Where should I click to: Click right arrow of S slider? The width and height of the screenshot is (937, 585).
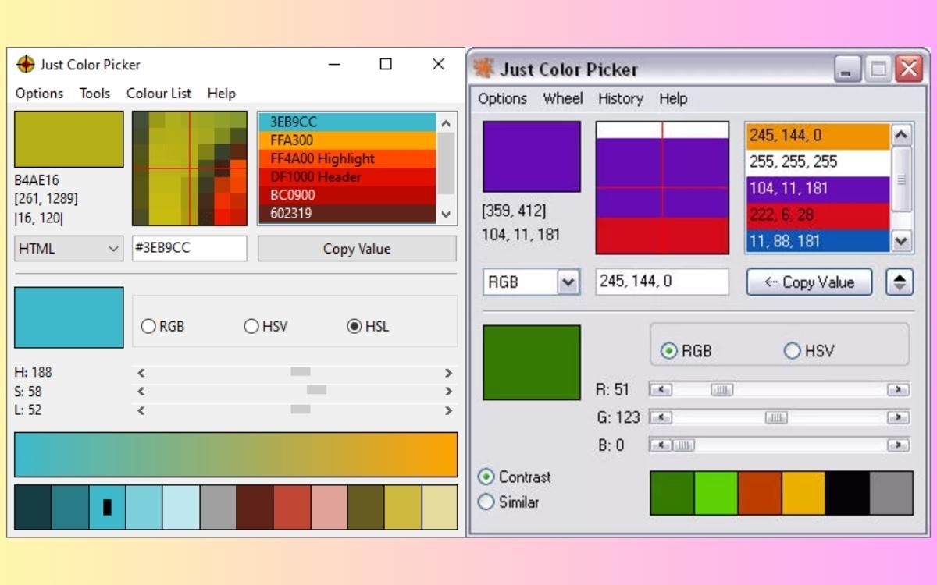click(448, 392)
